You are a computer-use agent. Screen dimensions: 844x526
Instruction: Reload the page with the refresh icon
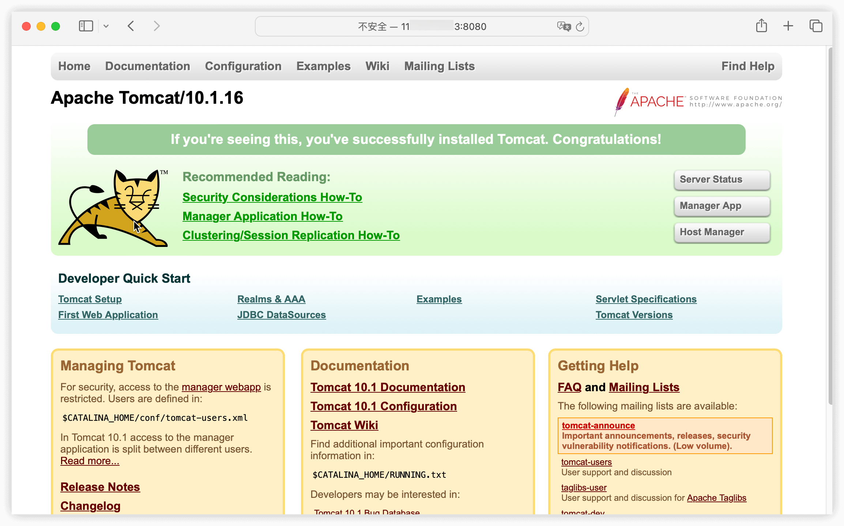point(580,26)
